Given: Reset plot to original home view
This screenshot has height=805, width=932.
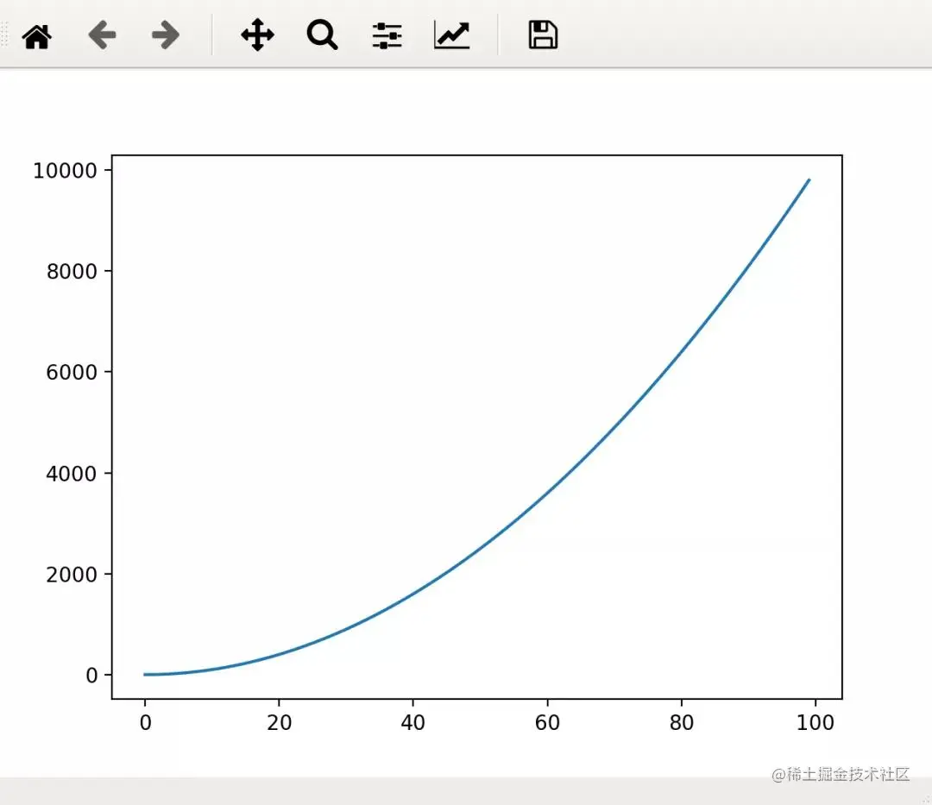Looking at the screenshot, I should [x=37, y=35].
